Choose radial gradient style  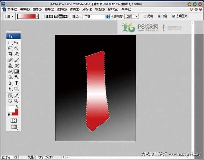(51, 17)
